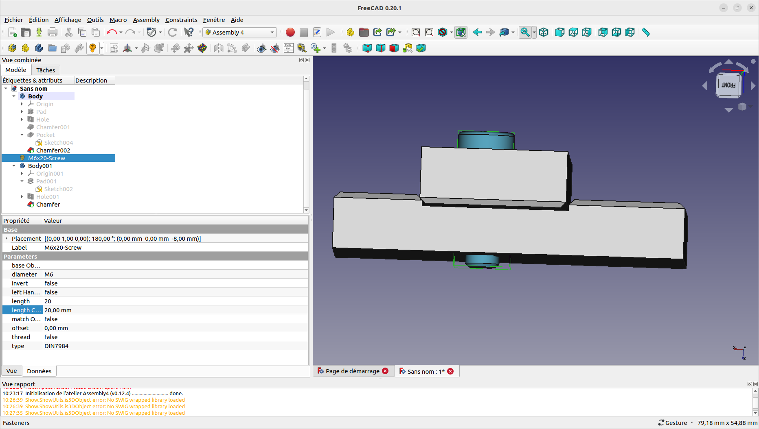Click the Print icon
The image size is (759, 429).
[53, 32]
